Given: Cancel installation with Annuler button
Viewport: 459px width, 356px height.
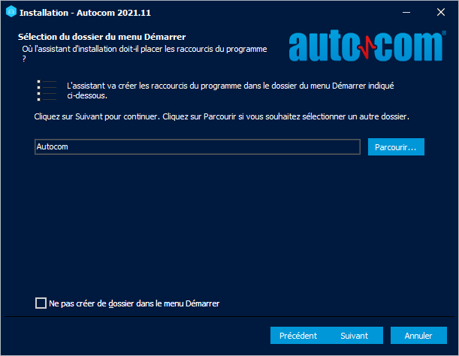Looking at the screenshot, I should 418,336.
